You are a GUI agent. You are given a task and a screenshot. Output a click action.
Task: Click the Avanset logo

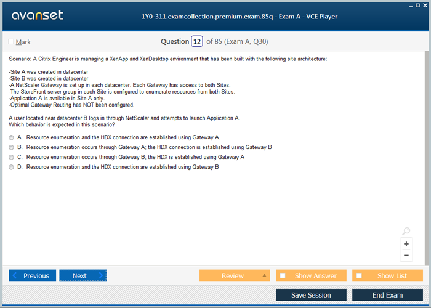click(x=37, y=16)
